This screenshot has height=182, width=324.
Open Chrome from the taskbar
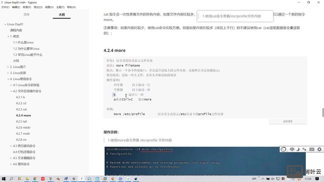[35, 179]
